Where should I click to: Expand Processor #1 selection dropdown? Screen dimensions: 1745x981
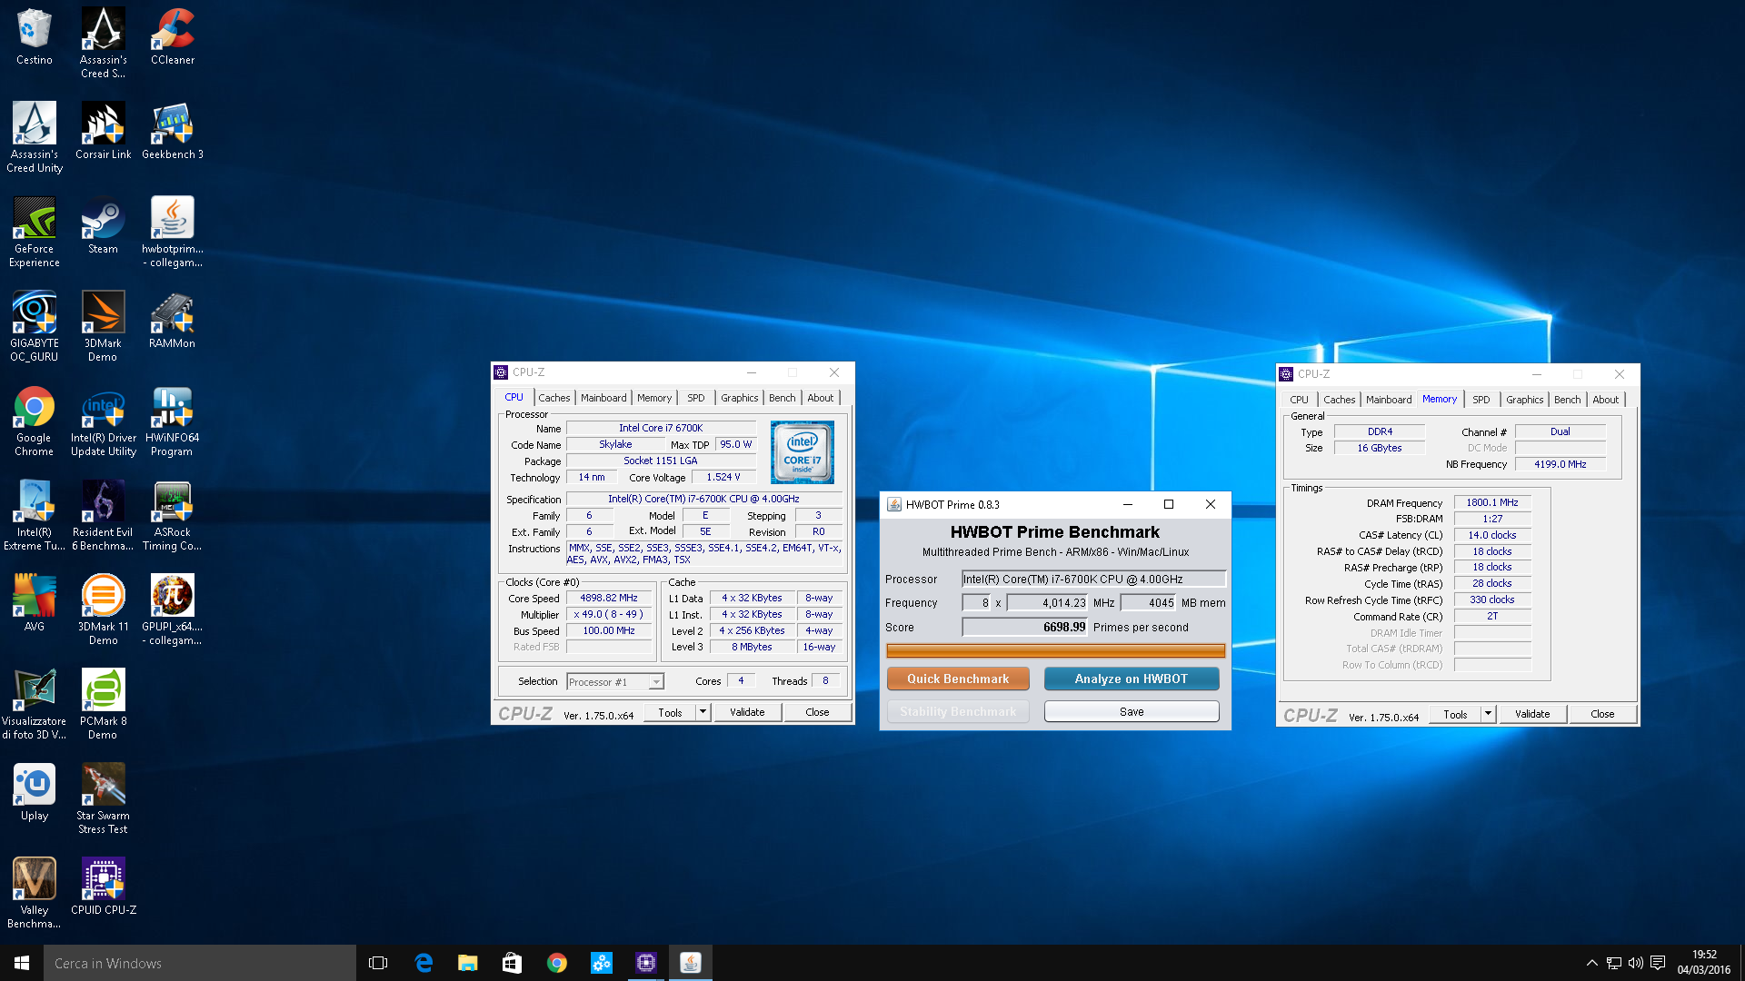[656, 682]
